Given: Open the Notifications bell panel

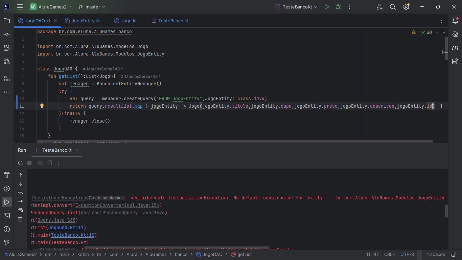Looking at the screenshot, I should pos(455,21).
